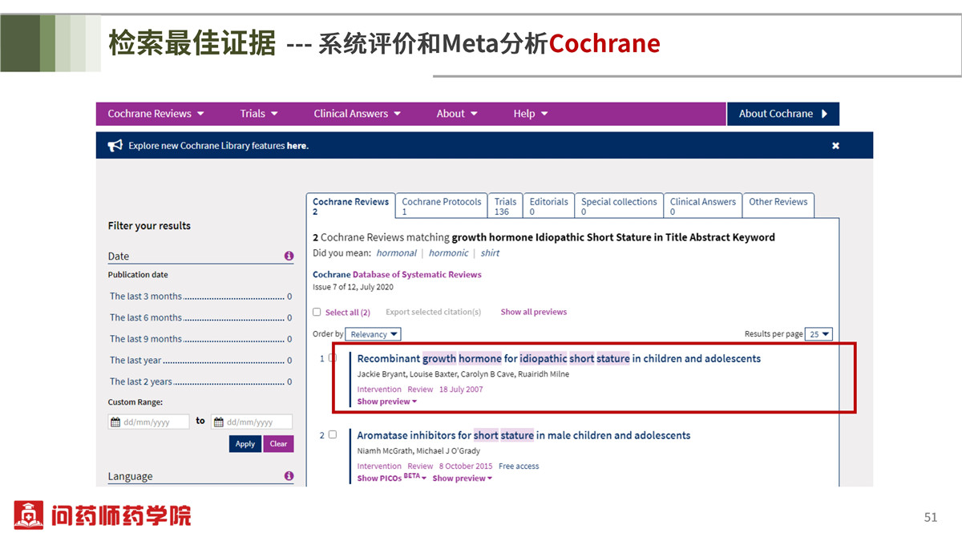Open the Trials navigation menu
The image size is (962, 541).
click(x=259, y=114)
